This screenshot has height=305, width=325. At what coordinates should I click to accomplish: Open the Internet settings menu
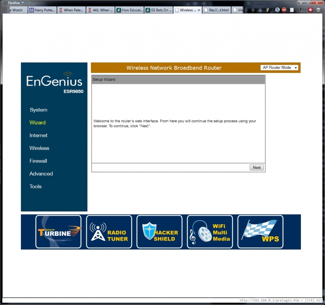[38, 135]
